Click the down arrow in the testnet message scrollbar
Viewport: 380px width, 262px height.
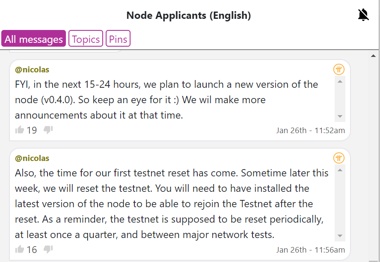[340, 236]
